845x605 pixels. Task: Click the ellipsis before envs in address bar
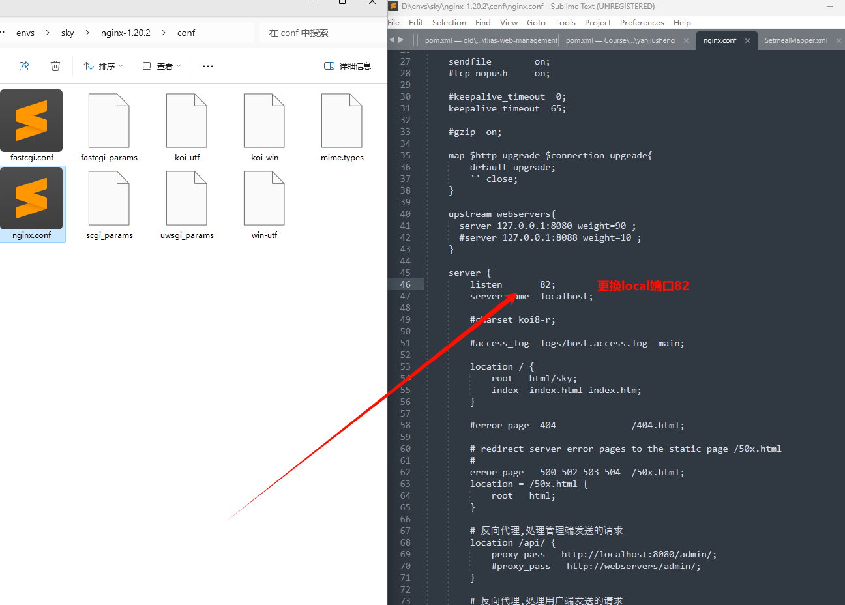tap(3, 33)
